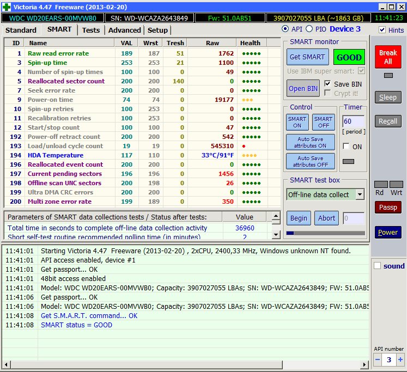The image size is (407, 372).
Task: Click the SMART test progress bar
Action: 325,233
